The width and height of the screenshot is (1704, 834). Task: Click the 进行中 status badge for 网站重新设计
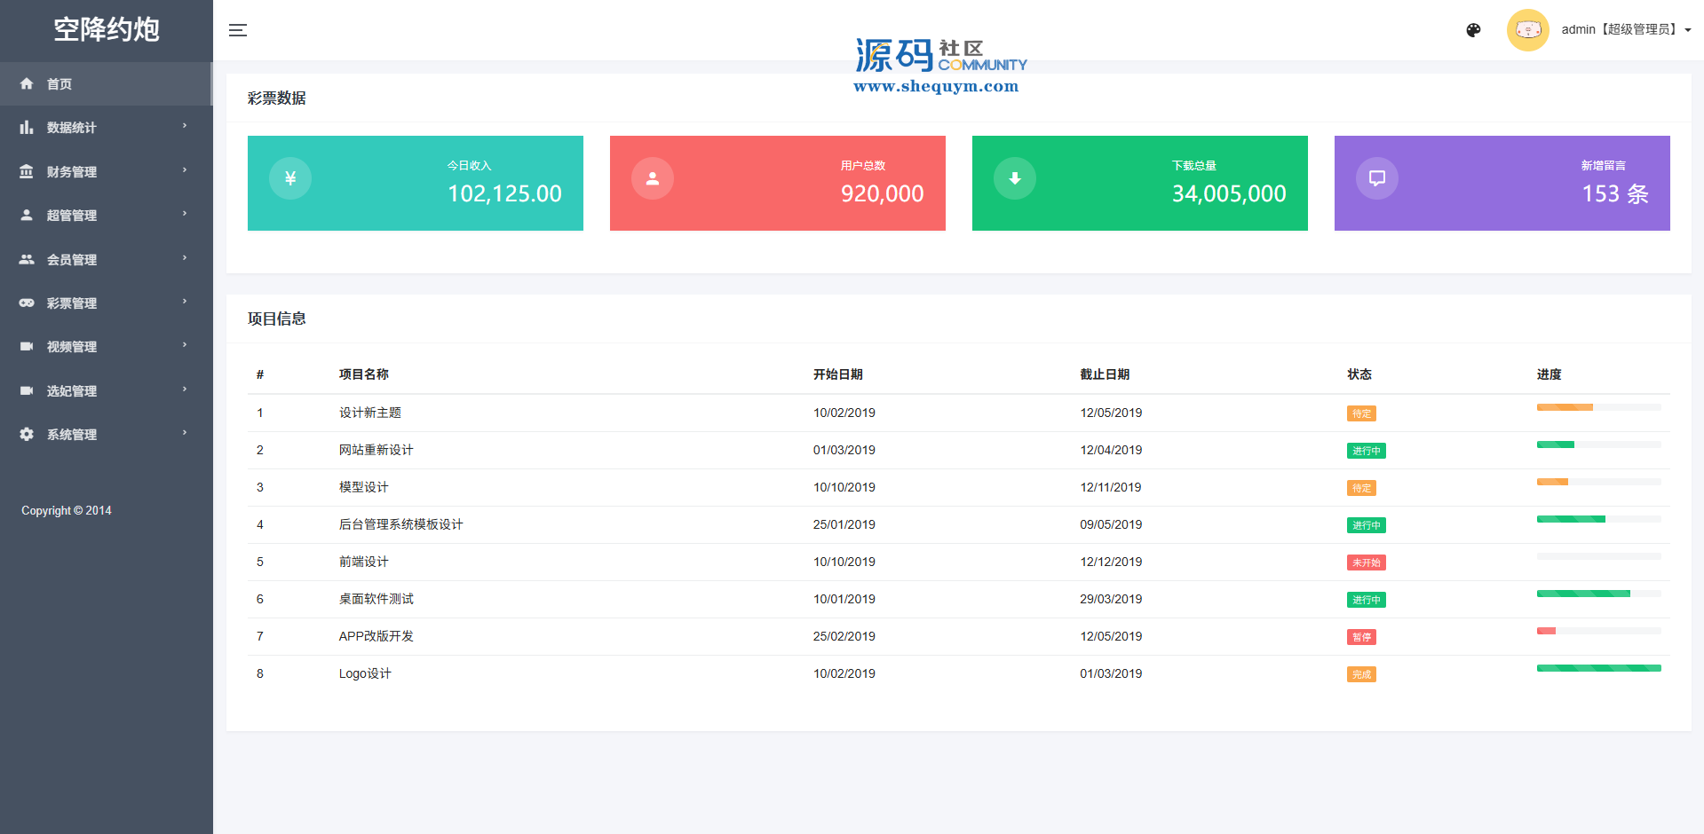pos(1366,451)
